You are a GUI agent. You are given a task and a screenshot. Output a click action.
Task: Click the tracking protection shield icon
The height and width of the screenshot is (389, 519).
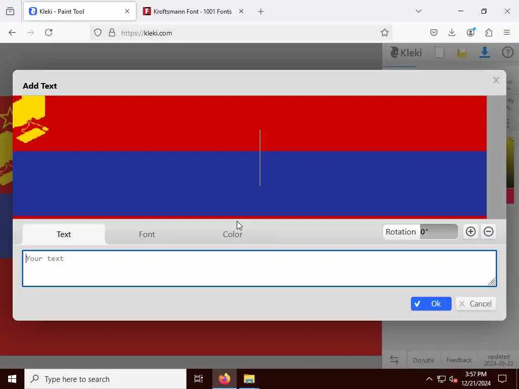coord(98,32)
